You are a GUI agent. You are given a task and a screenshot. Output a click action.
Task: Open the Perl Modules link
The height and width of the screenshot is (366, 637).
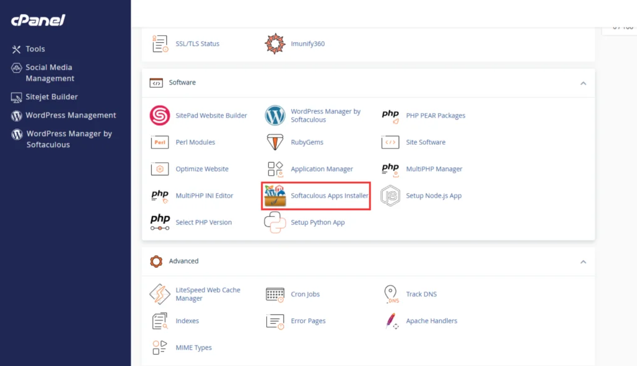click(x=195, y=142)
